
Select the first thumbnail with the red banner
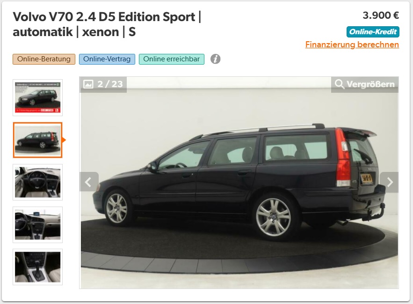pyautogui.click(x=38, y=97)
